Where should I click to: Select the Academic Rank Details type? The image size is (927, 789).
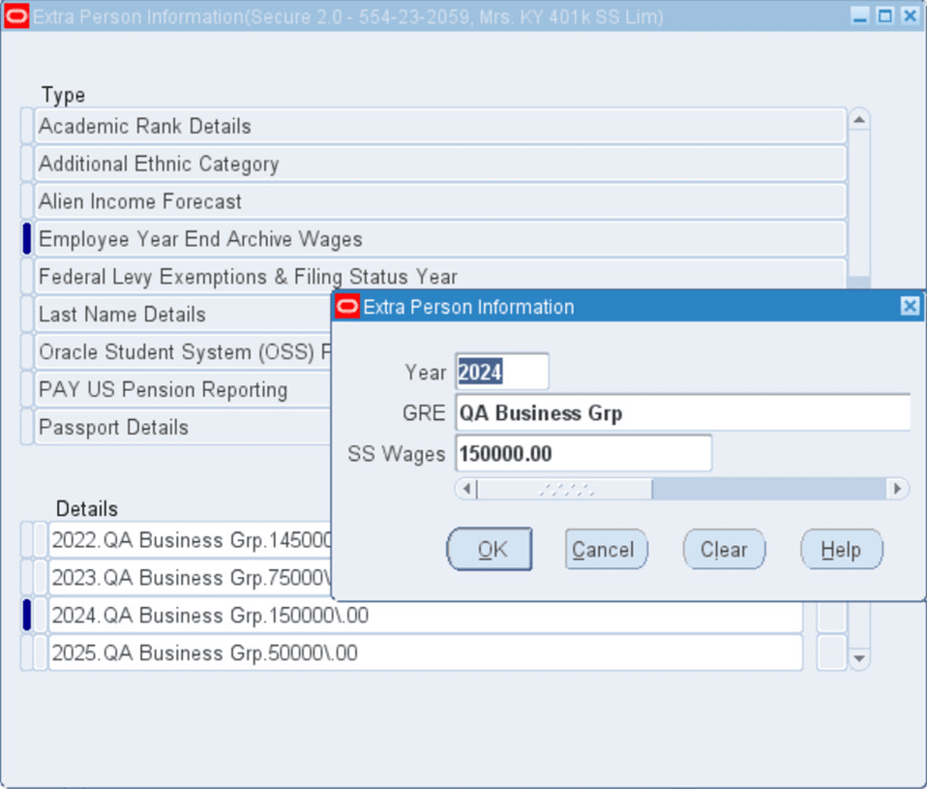click(441, 126)
